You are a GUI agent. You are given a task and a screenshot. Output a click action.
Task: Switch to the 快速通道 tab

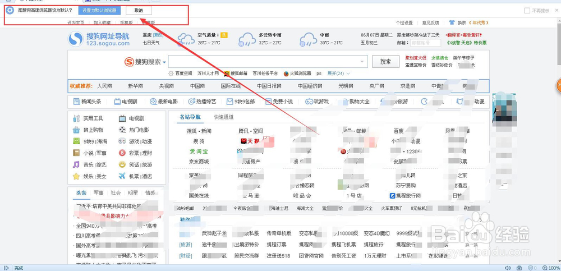[224, 117]
